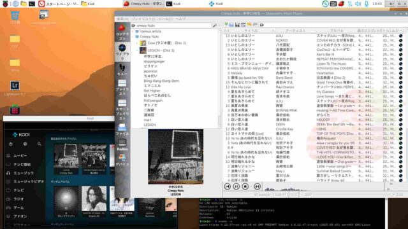The width and height of the screenshot is (408, 229).
Task: Select library track オトノケ
Action: [150, 105]
